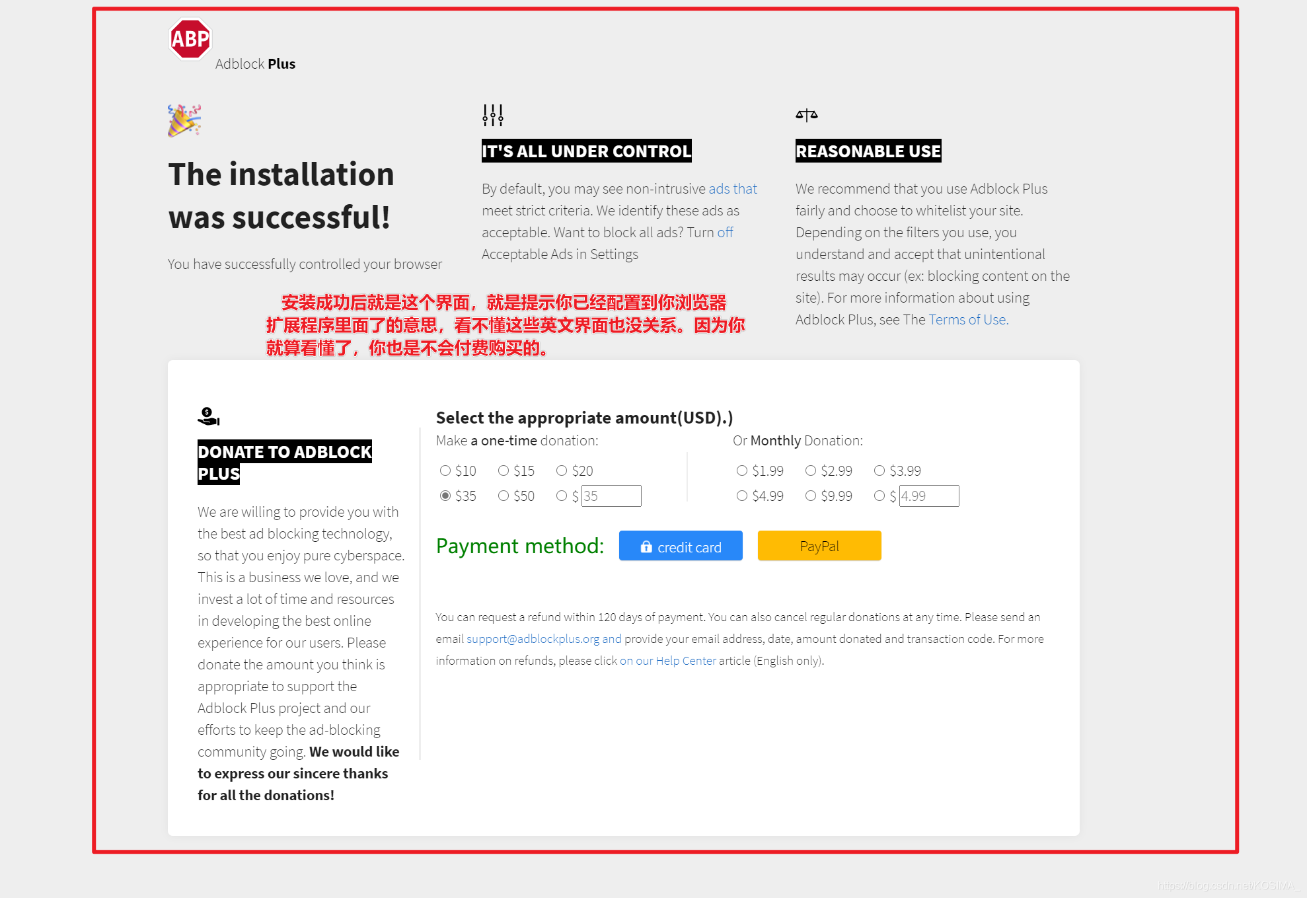The width and height of the screenshot is (1307, 898).
Task: Click 'Make a one-time donation:' label
Action: (x=517, y=441)
